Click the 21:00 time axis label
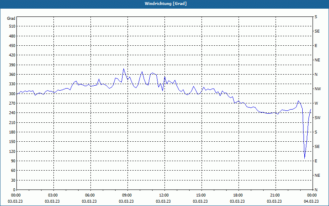The height and width of the screenshot is (206, 329). click(x=275, y=195)
